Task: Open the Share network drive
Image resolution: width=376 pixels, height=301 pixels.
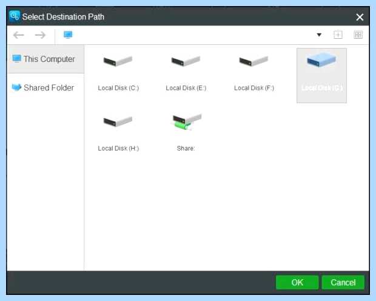Action: 186,134
